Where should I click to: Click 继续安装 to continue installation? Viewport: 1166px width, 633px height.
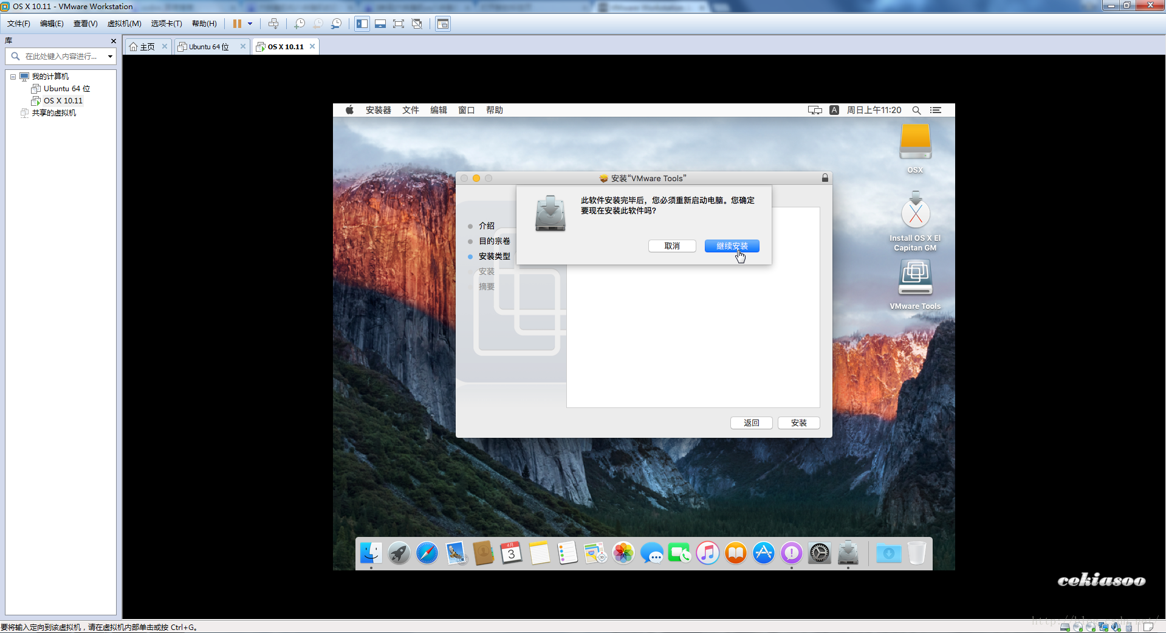732,246
